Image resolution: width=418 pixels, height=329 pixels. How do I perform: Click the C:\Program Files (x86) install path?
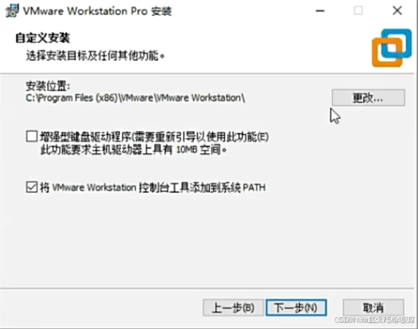(135, 98)
